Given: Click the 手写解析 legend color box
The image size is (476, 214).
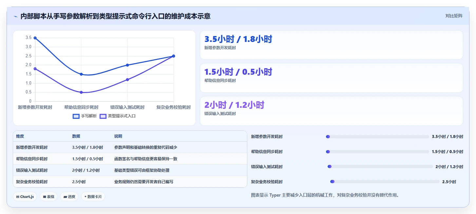Looking at the screenshot, I should [x=76, y=116].
